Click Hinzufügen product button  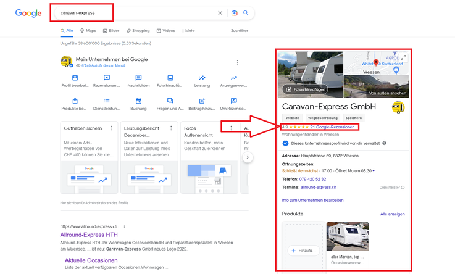pos(303,251)
